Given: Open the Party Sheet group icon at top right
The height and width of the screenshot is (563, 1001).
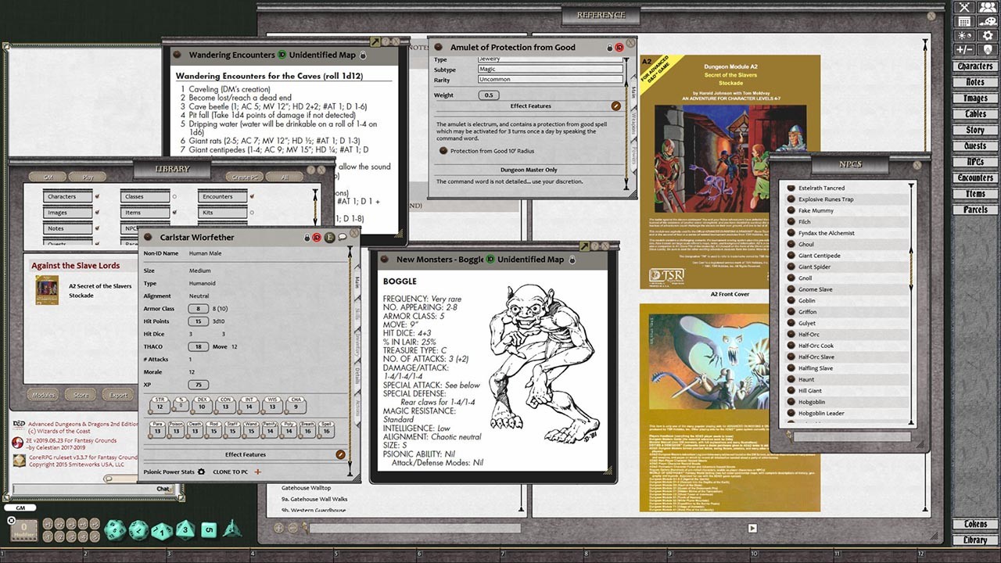Looking at the screenshot, I should click(x=987, y=8).
